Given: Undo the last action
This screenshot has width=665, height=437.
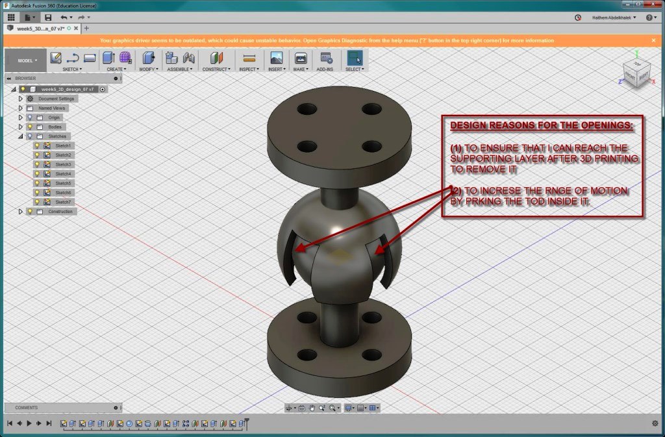Looking at the screenshot, I should (x=64, y=18).
